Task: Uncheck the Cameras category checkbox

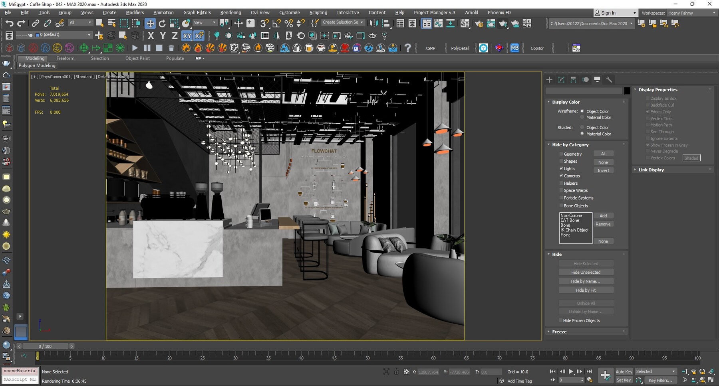Action: 562,176
